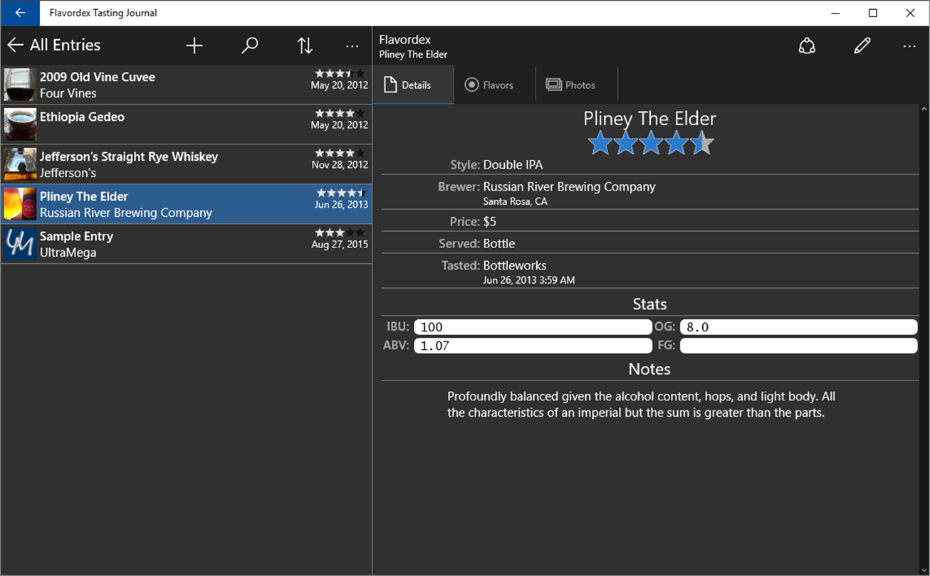Switch to the Details tab
The height and width of the screenshot is (576, 930).
pos(413,85)
